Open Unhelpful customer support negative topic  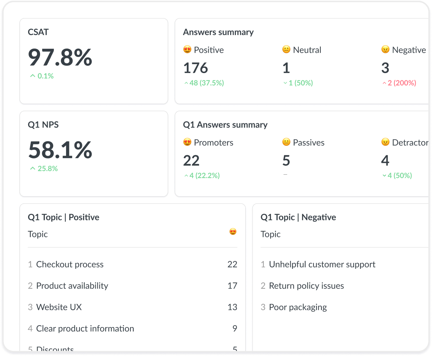pos(322,264)
